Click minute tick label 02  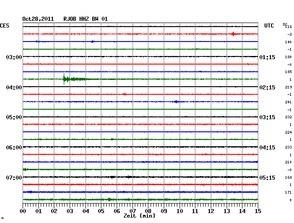coord(54,211)
